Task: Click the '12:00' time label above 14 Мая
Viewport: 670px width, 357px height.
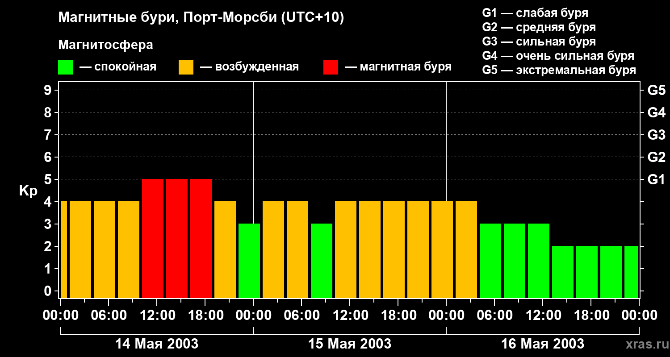Action: point(157,315)
